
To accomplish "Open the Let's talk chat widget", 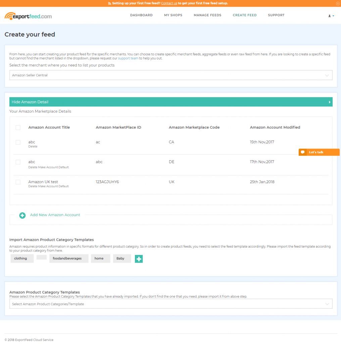I will [319, 152].
